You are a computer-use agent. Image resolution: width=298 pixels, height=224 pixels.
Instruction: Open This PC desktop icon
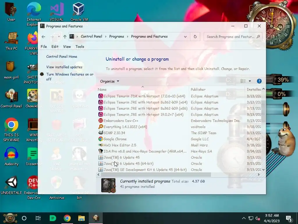click(11, 41)
